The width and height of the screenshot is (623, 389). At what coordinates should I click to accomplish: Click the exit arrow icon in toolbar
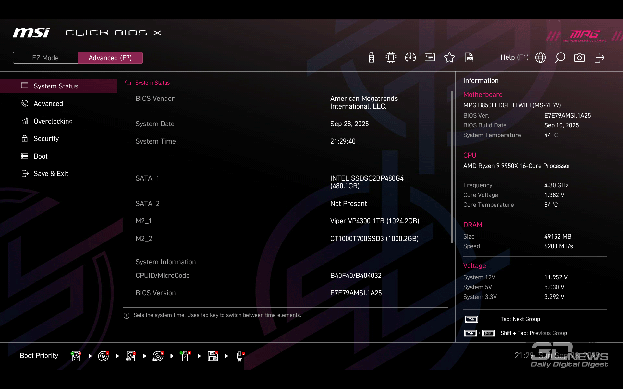tap(599, 58)
